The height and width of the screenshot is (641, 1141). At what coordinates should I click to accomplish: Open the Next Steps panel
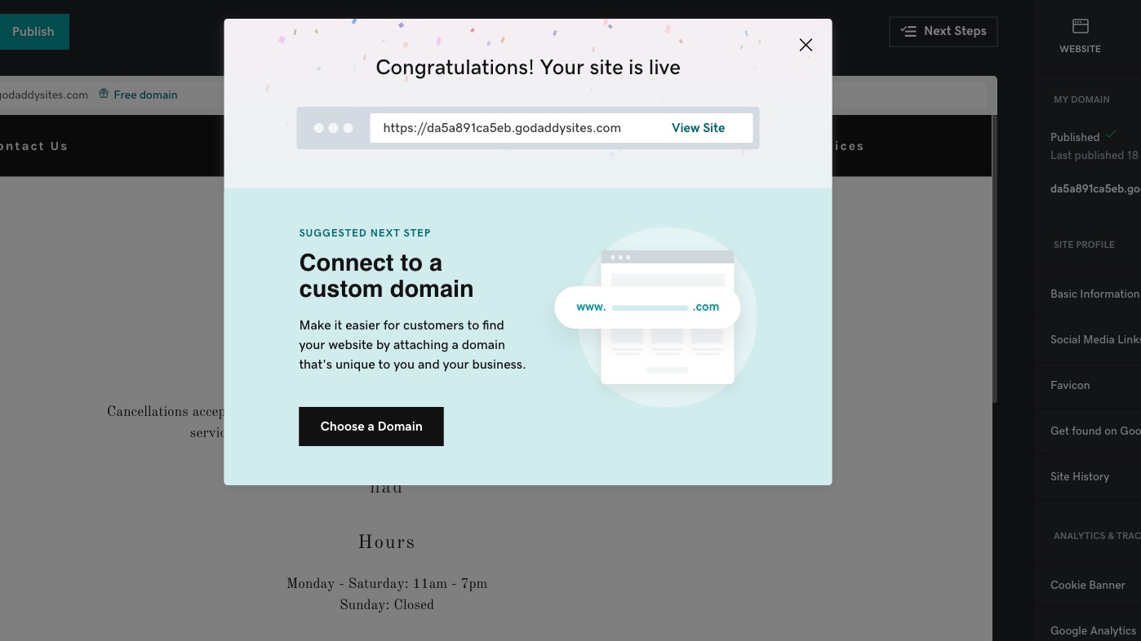pyautogui.click(x=943, y=31)
